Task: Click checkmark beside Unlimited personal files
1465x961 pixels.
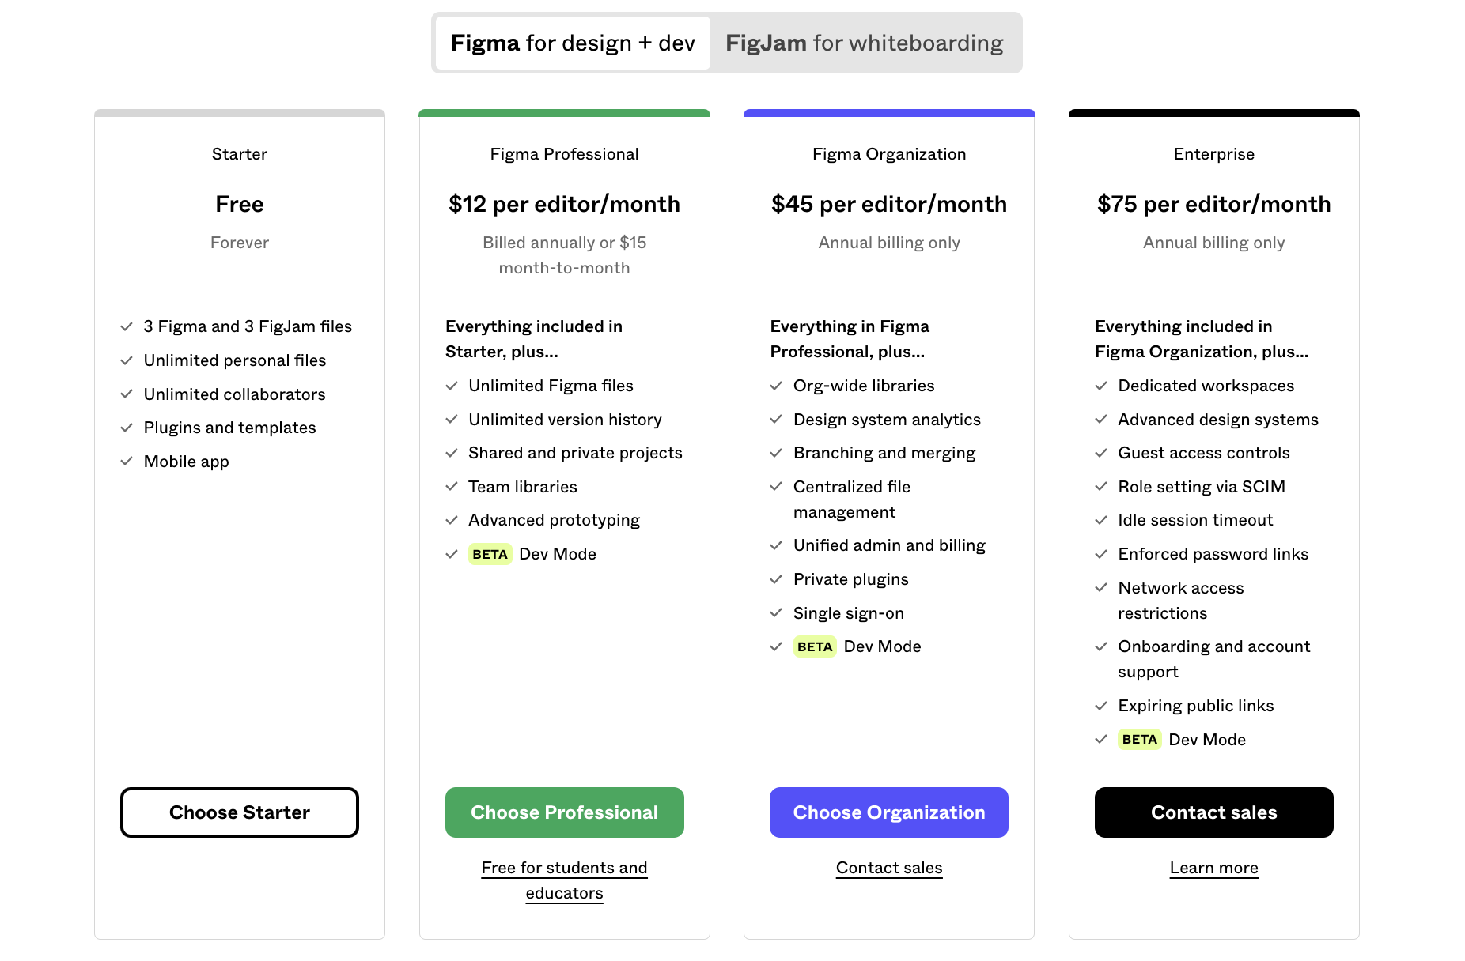Action: click(127, 360)
